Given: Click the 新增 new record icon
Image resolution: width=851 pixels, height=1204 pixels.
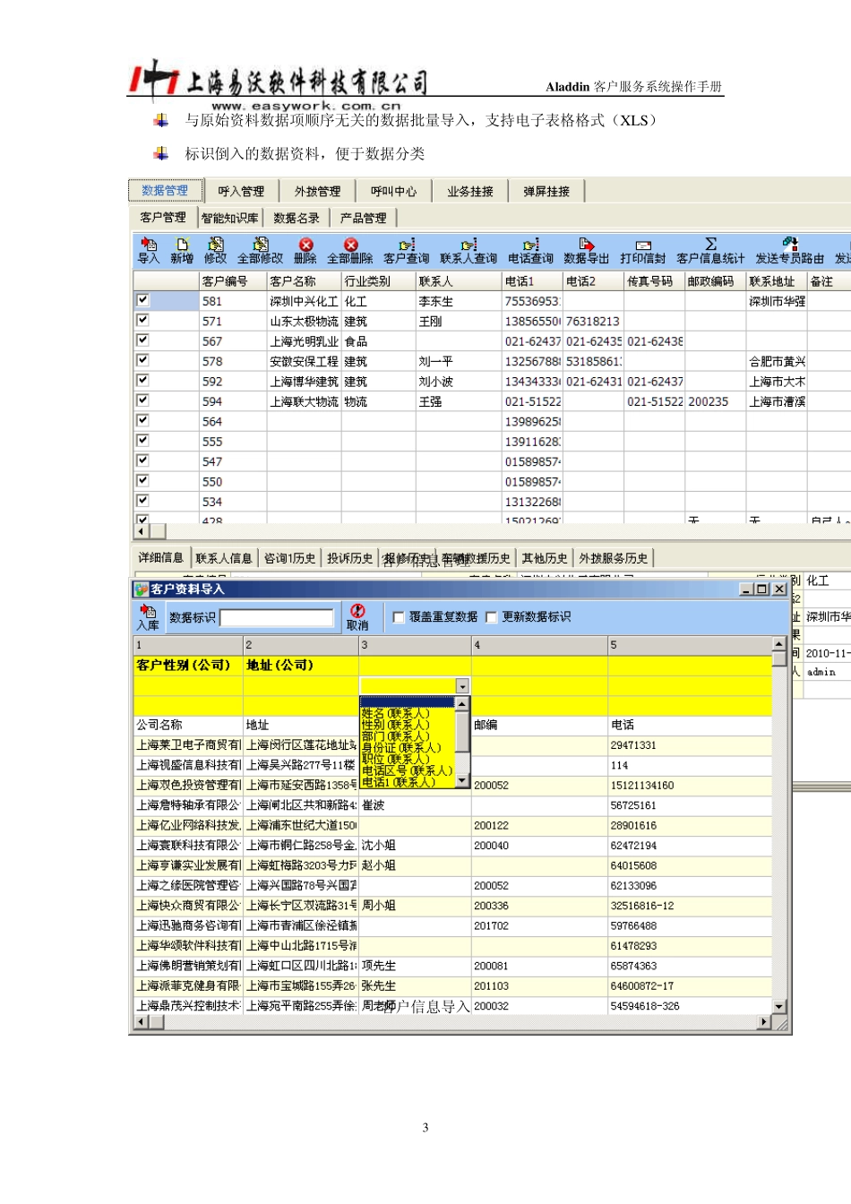Looking at the screenshot, I should [182, 251].
